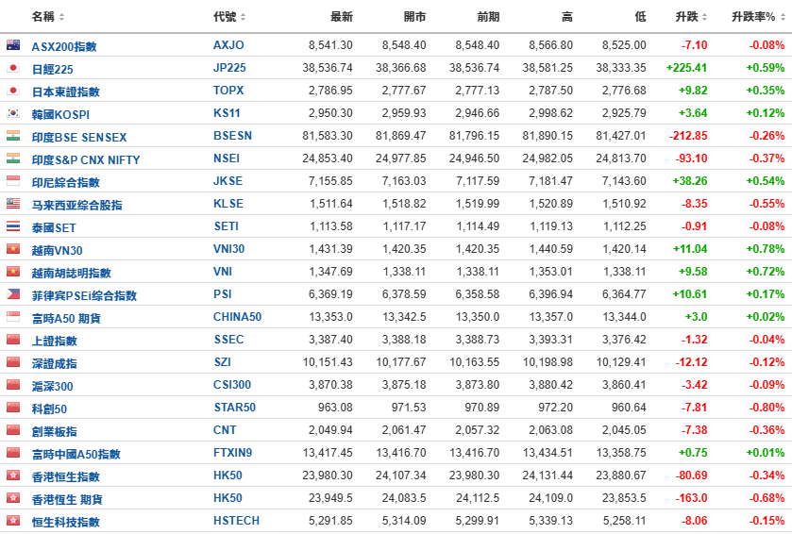Click the STAR50 ticker code

pos(235,408)
